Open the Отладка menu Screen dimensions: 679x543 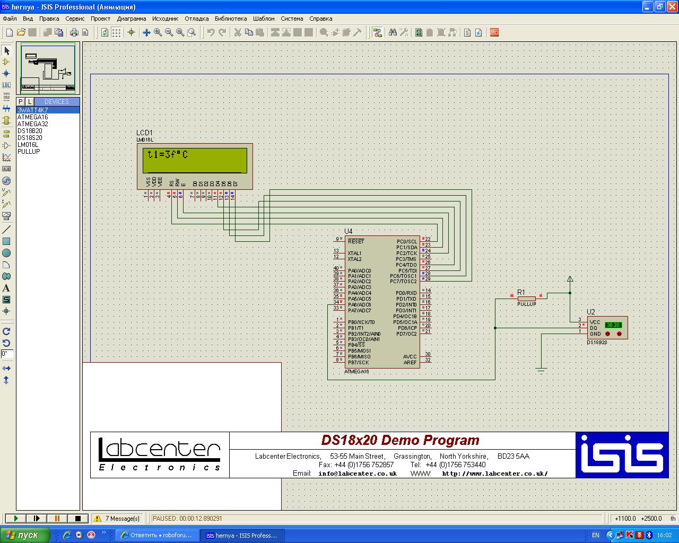pos(196,19)
